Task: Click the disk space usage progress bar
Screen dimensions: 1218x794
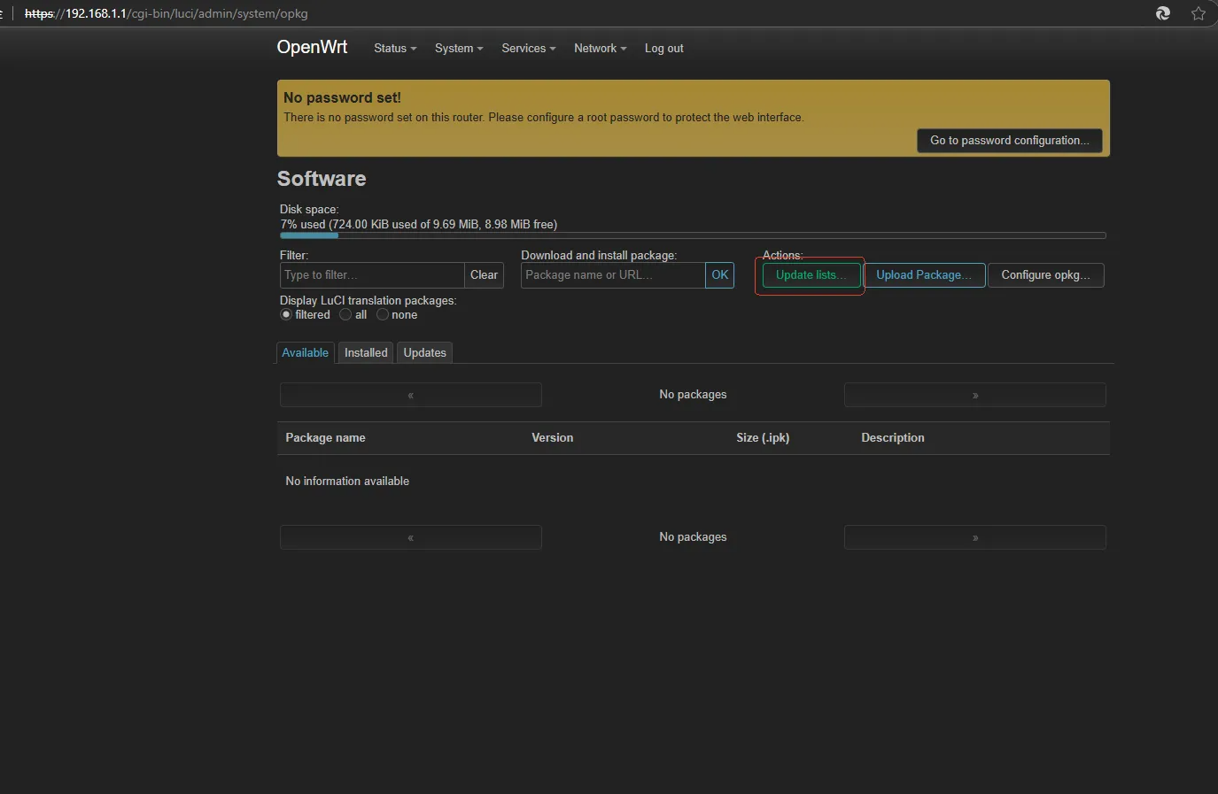Action: tap(693, 235)
